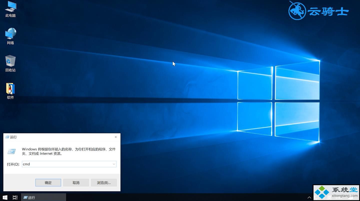Click the 打开 input field containing cmd

click(69, 164)
